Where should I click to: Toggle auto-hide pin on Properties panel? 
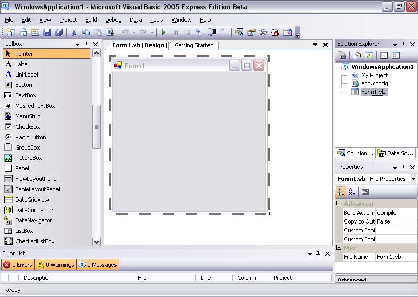pyautogui.click(x=403, y=167)
